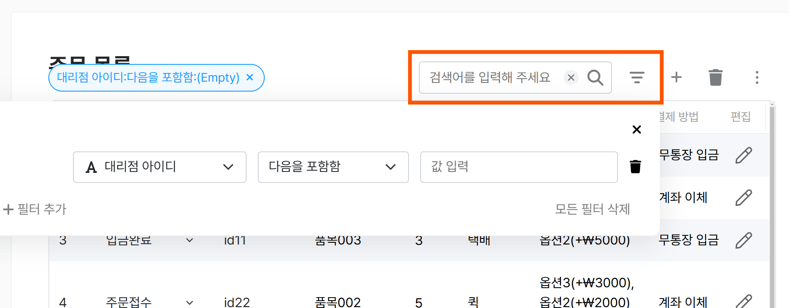Close the filter panel with the X

[637, 129]
